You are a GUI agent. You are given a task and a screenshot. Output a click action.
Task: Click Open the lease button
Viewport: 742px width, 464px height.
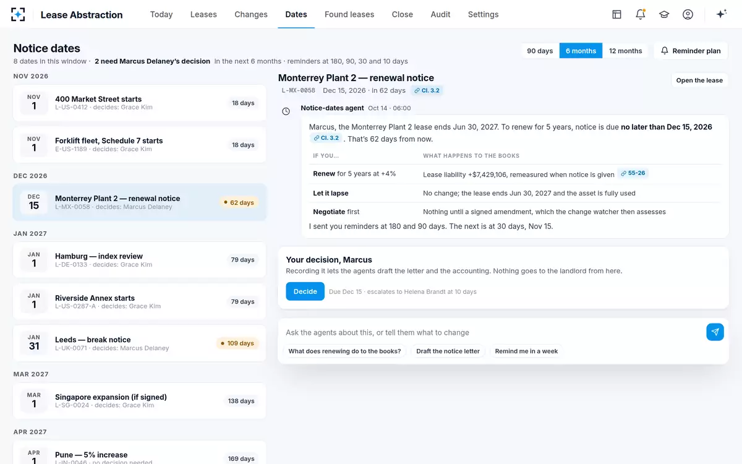[699, 80]
